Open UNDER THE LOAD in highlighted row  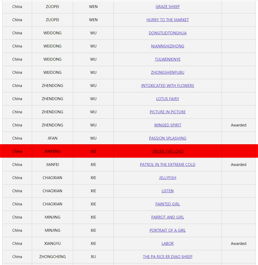point(168,152)
